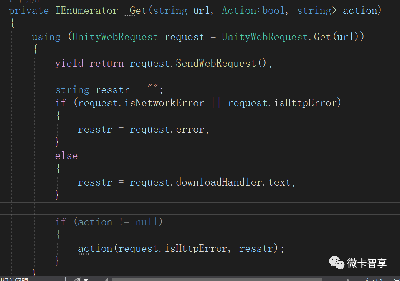This screenshot has height=281, width=400.
Task: Open the dropdown arrow beside the brush icon
Action: point(85,279)
